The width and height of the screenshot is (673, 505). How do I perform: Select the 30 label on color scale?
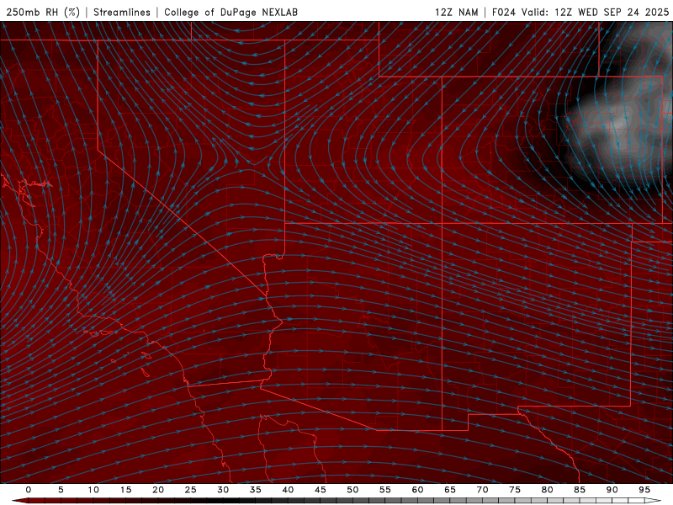click(x=223, y=490)
